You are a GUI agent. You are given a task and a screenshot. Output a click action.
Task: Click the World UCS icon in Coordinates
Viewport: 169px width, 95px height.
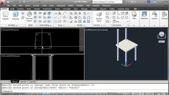tap(127, 13)
